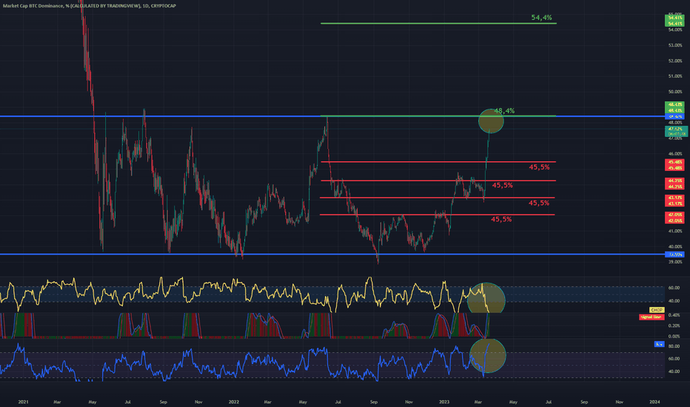Click the 2024 label on the time axis

tap(654, 402)
